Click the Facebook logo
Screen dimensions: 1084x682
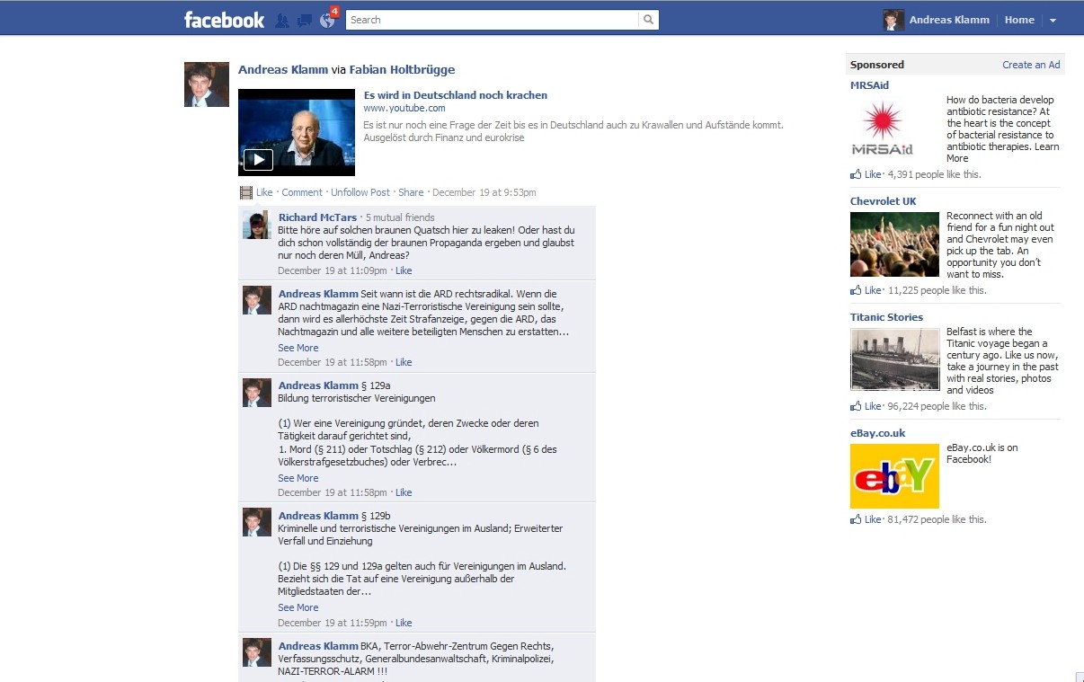pos(224,20)
